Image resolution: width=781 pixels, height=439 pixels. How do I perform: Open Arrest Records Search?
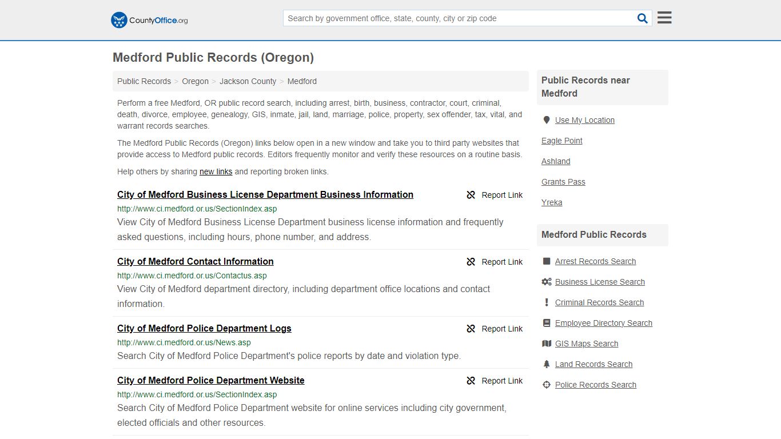pyautogui.click(x=595, y=261)
